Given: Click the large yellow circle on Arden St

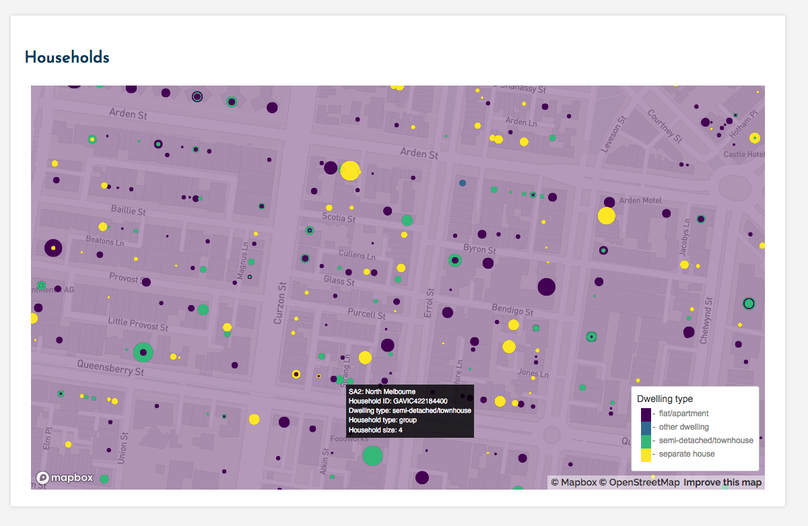Looking at the screenshot, I should (350, 170).
